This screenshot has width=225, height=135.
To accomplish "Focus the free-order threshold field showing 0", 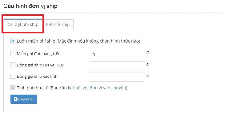I will tap(117, 54).
